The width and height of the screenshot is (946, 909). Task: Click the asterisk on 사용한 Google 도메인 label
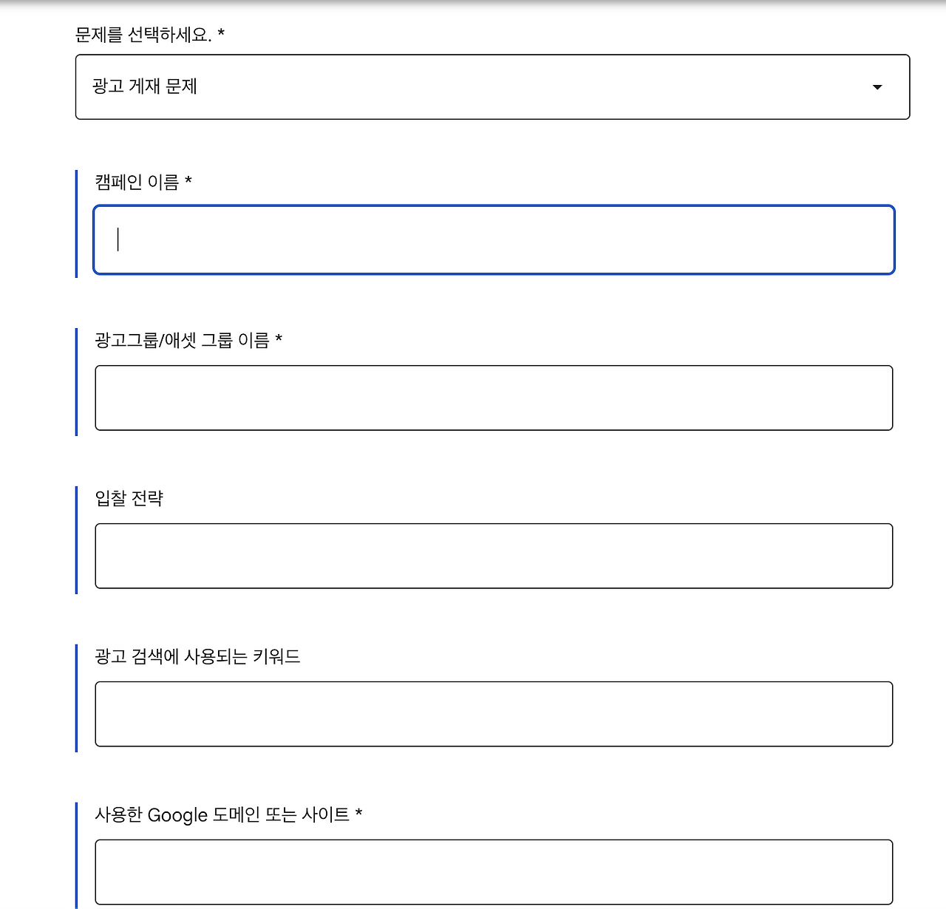coord(360,815)
